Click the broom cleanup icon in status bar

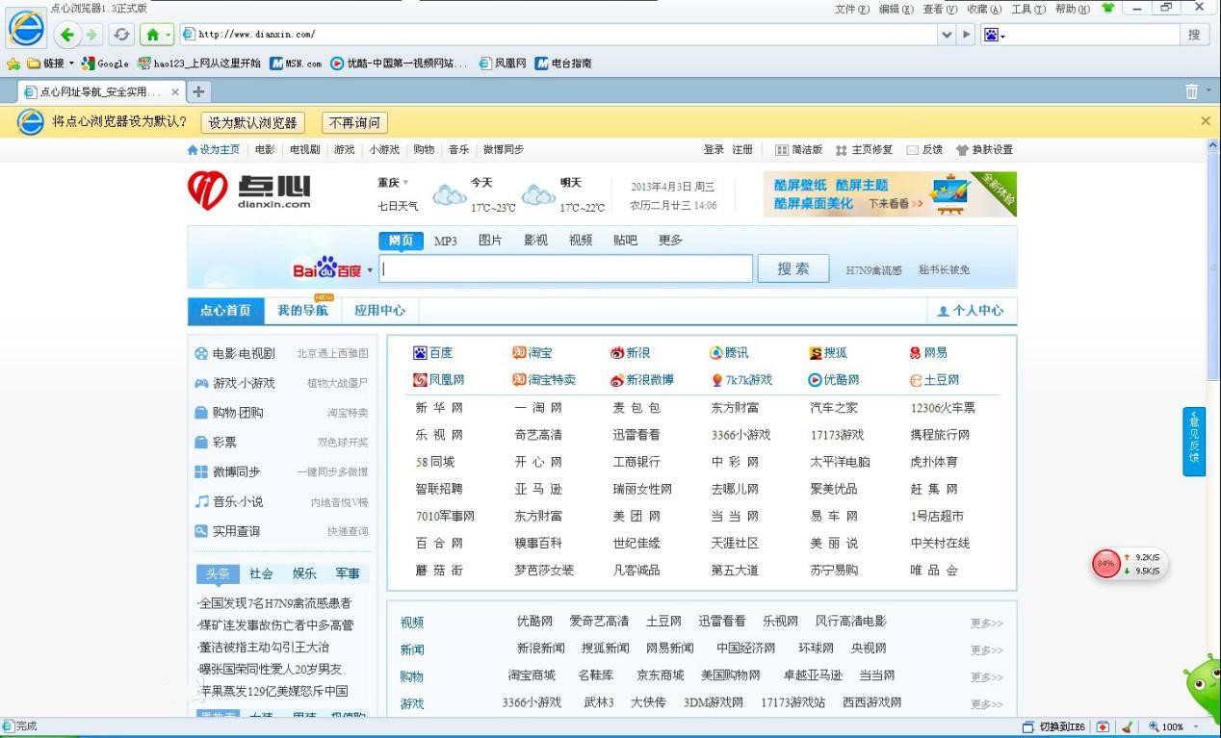tap(1127, 727)
